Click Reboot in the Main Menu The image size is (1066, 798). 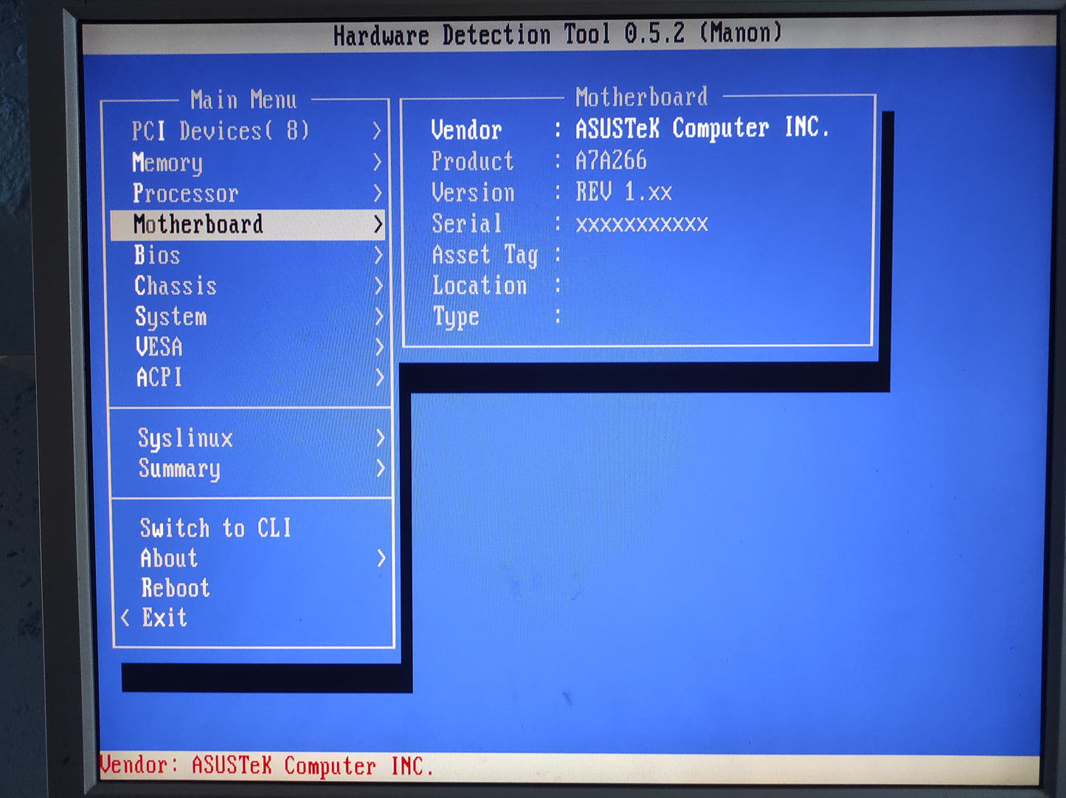(176, 588)
